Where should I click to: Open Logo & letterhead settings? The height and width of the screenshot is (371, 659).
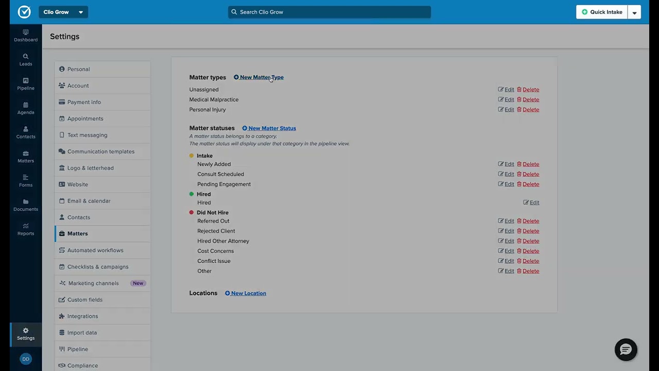(102, 168)
